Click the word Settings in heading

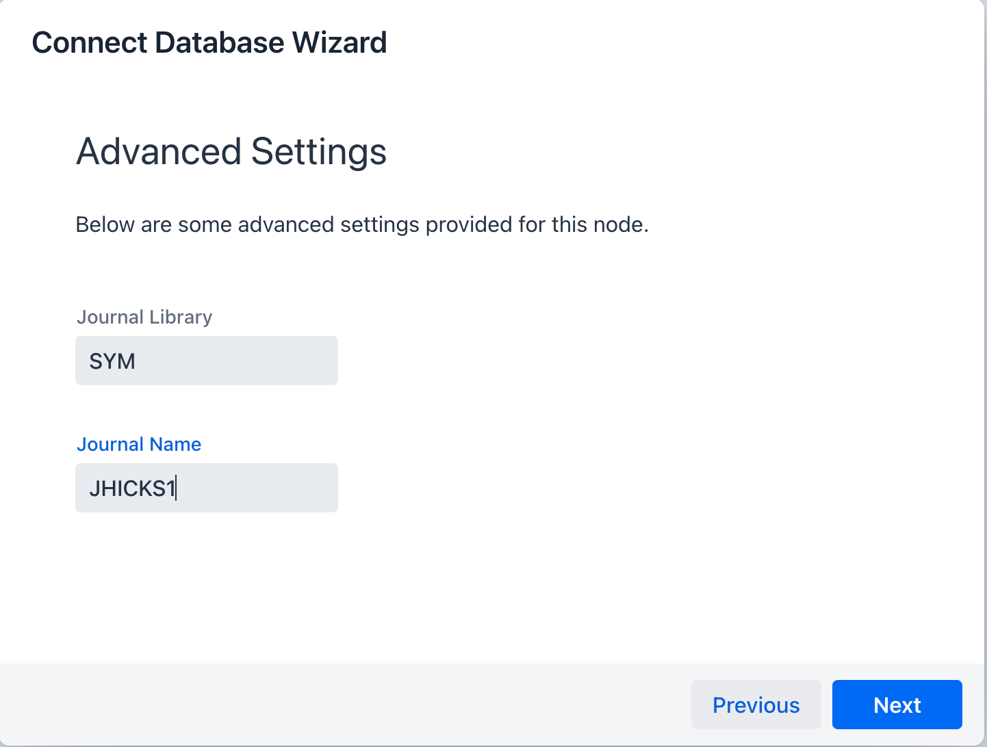coord(319,151)
